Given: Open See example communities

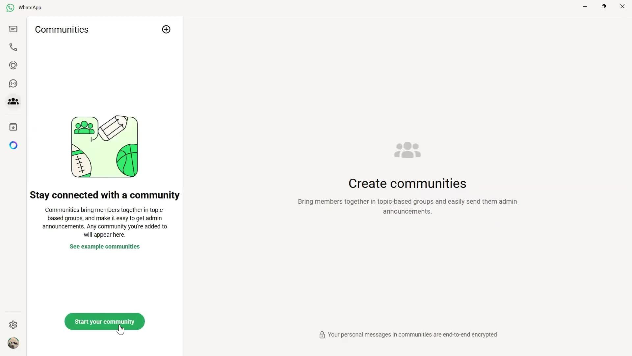Looking at the screenshot, I should 104,246.
